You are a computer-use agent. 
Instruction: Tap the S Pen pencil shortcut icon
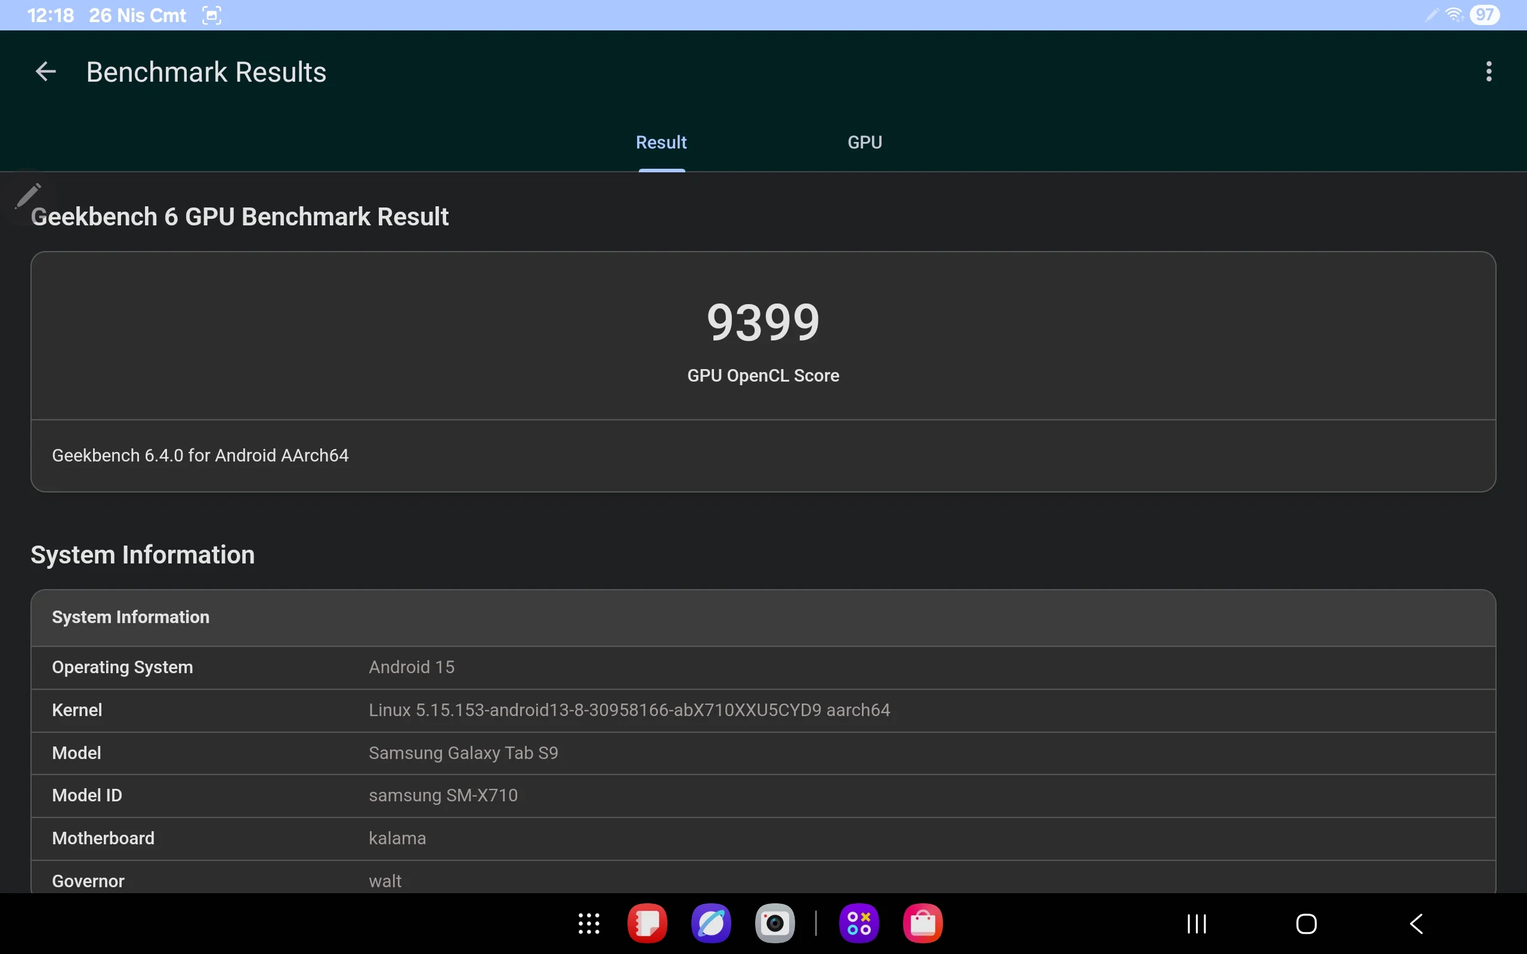tap(28, 196)
